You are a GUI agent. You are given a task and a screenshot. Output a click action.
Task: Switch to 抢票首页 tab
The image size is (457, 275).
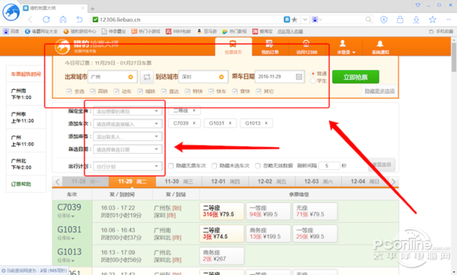[234, 46]
